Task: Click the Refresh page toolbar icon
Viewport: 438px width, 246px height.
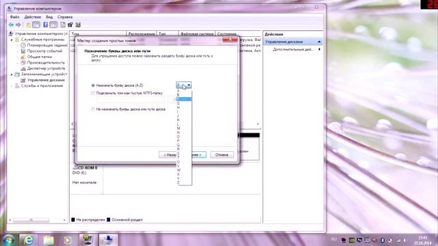Action: [x=63, y=25]
